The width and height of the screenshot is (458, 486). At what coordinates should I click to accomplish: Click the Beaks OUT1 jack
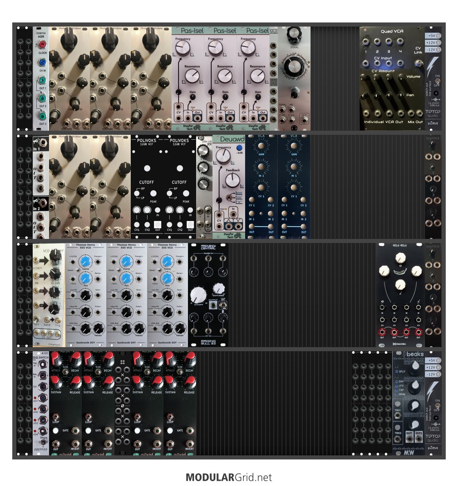410,439
